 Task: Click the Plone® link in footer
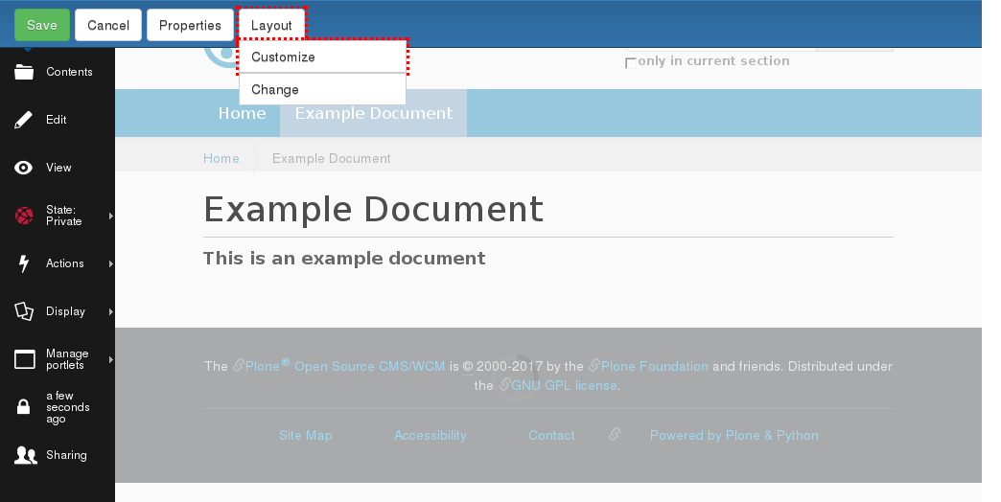[x=267, y=366]
